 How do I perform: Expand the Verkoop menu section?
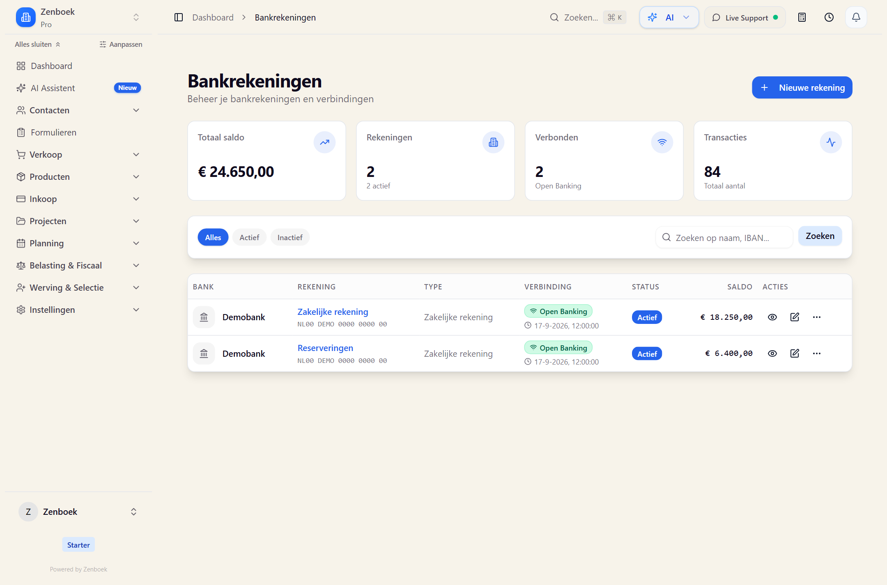(x=78, y=154)
